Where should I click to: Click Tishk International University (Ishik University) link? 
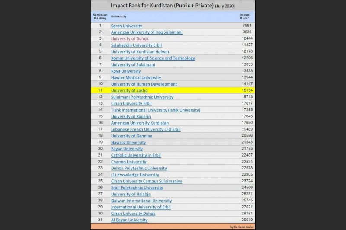click(x=155, y=110)
